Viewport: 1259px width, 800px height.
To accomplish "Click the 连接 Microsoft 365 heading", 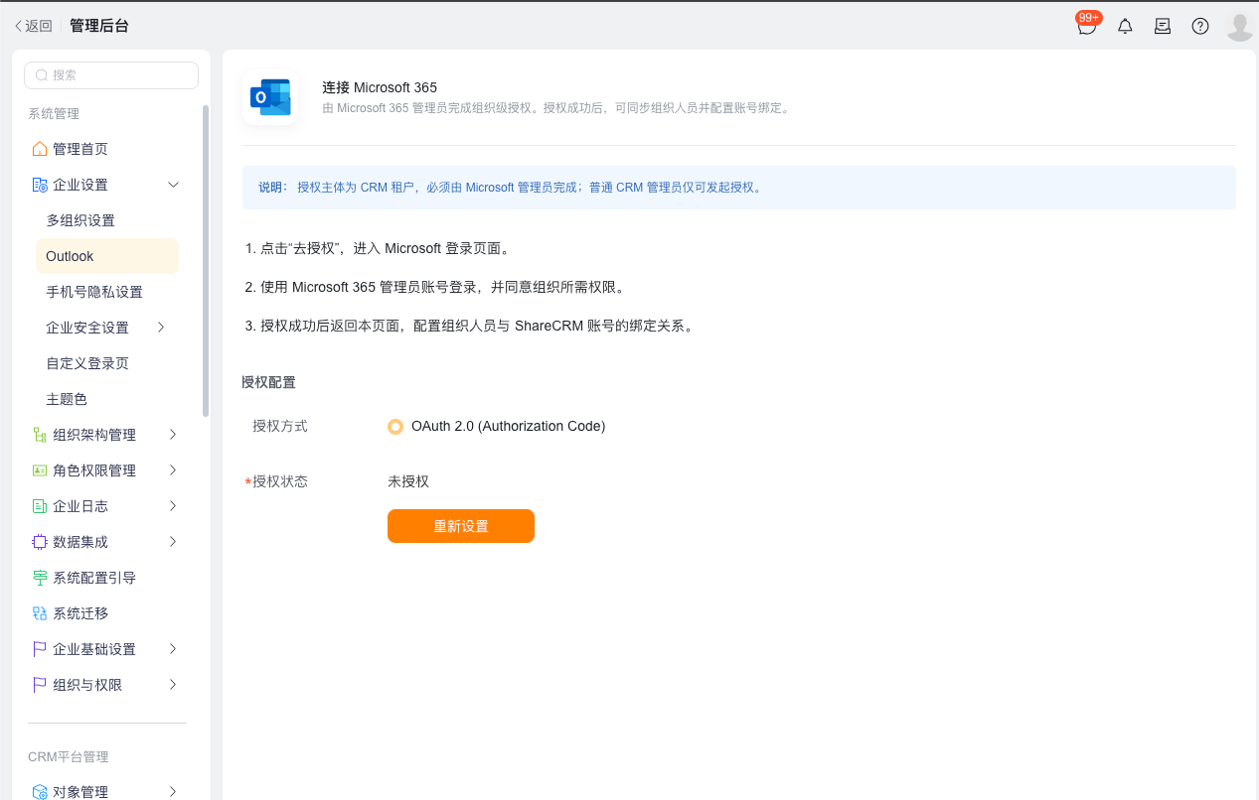I will [380, 87].
